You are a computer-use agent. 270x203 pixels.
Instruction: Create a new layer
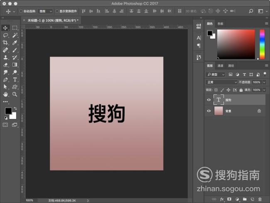(x=252, y=199)
